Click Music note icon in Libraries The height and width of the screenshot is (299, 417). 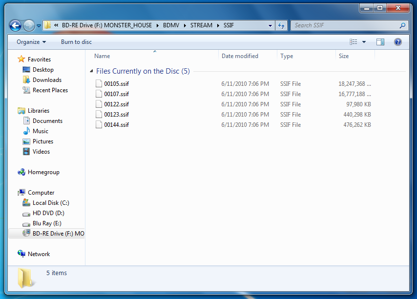tap(26, 131)
